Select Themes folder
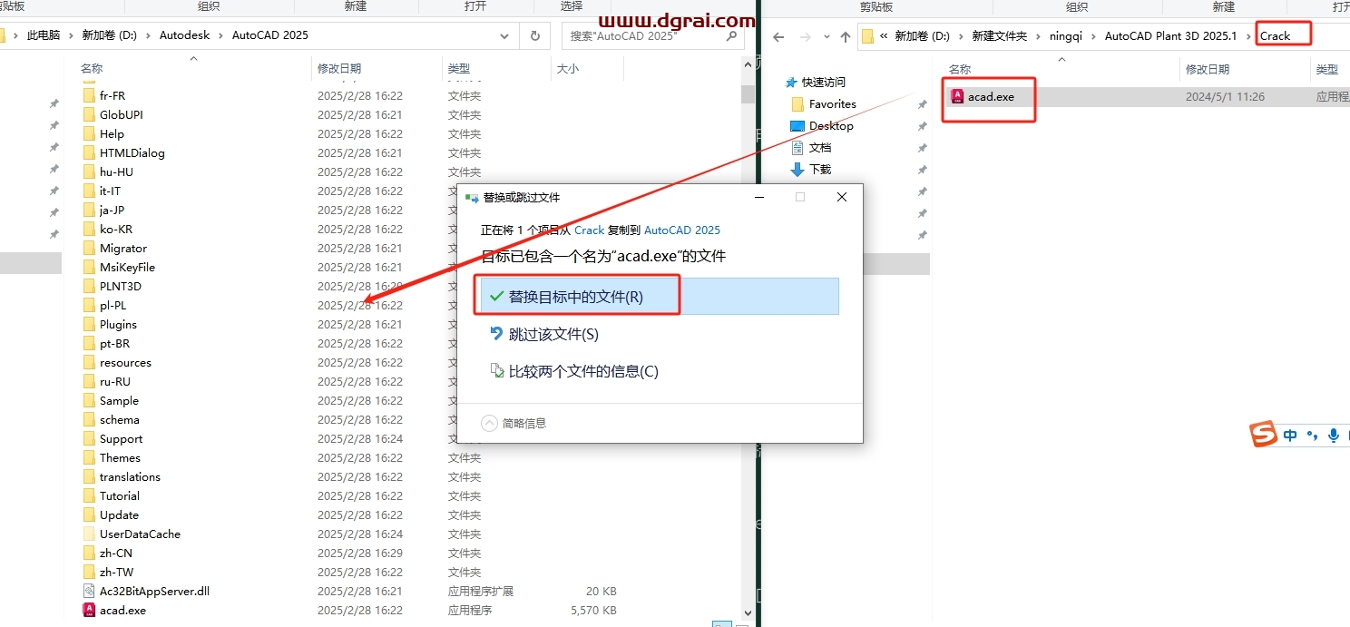The image size is (1350, 627). click(120, 457)
